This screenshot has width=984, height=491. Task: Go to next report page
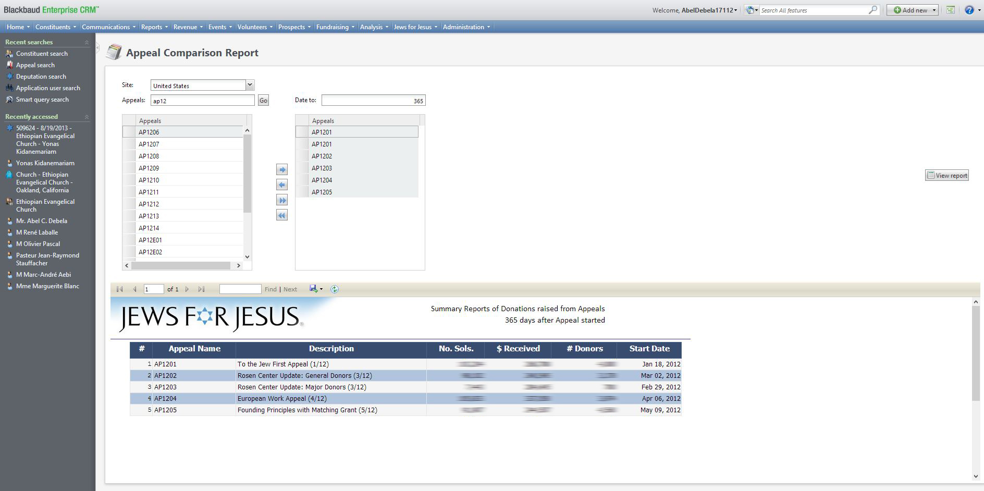187,289
